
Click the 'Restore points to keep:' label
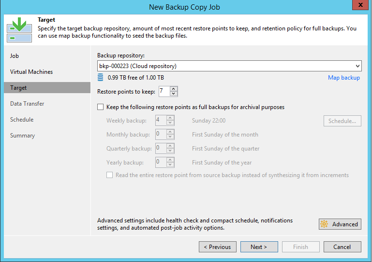(126, 92)
